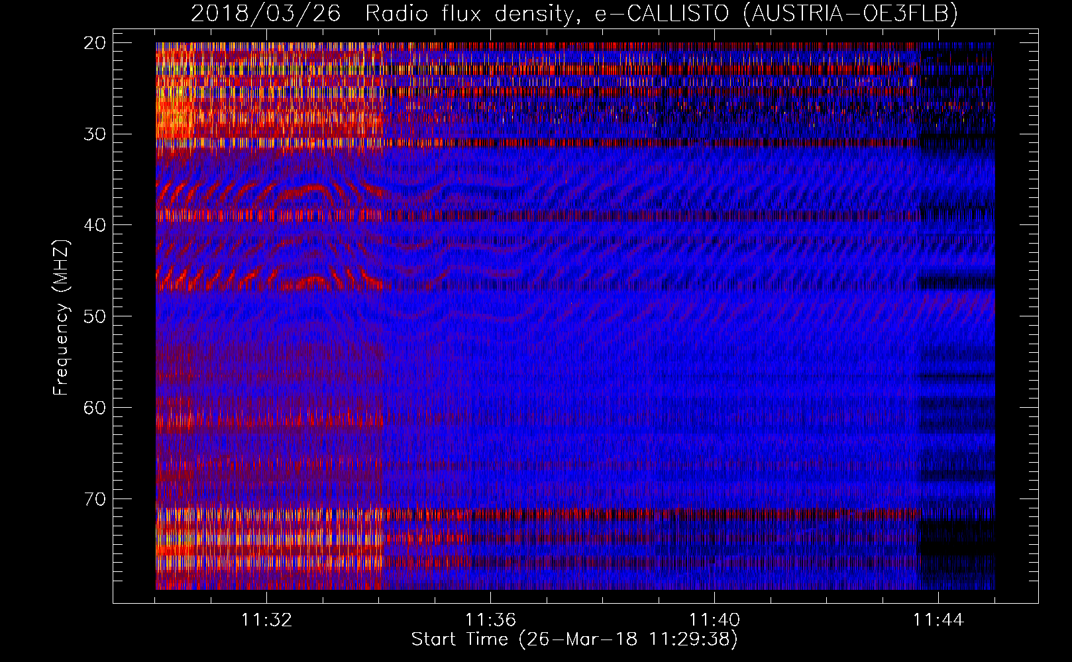Click the 50 frequency tick label
The width and height of the screenshot is (1072, 662).
[x=95, y=316]
